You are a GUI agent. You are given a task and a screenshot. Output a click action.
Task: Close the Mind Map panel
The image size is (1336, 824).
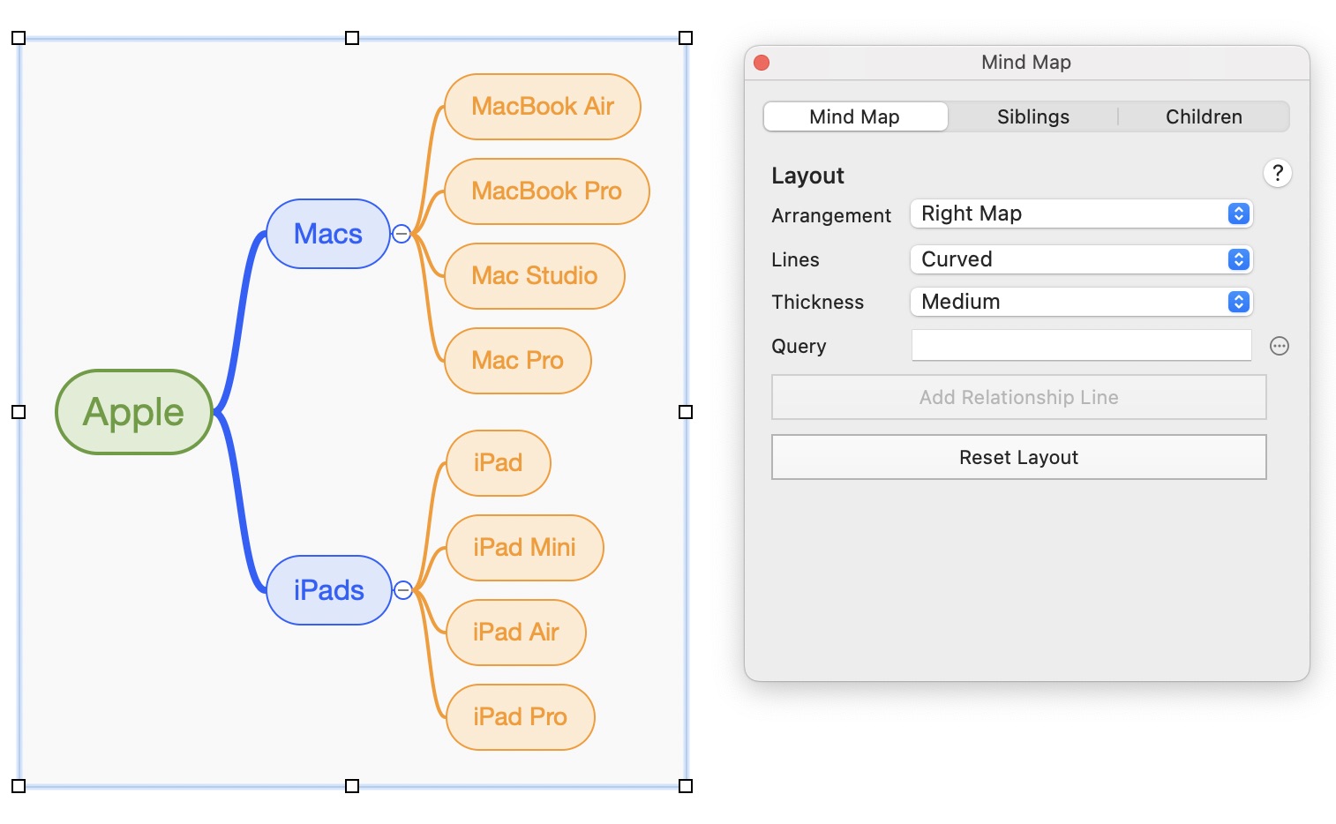[x=762, y=63]
